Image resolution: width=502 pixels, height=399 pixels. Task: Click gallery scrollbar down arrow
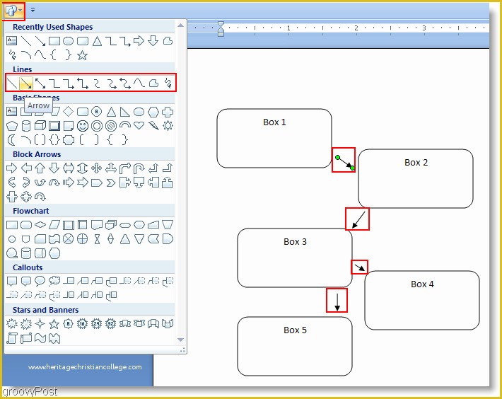pos(180,340)
